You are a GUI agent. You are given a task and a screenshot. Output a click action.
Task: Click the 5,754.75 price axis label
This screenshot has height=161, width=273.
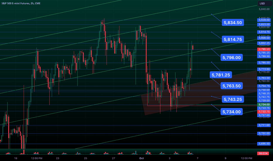pos(264,86)
